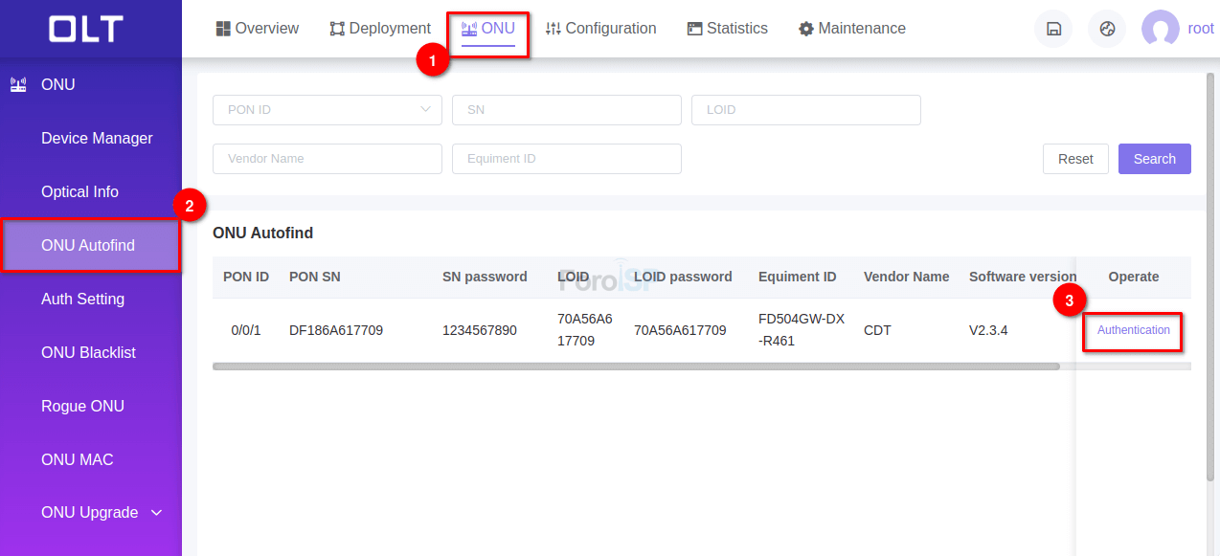Click the horizontal table scrollbar

635,367
